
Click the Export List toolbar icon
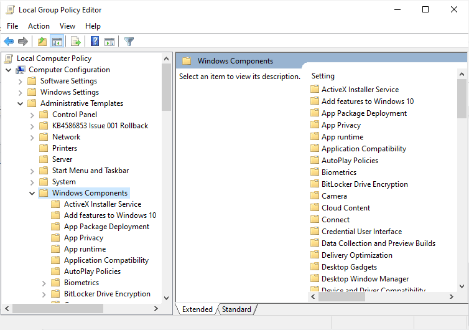[x=76, y=41]
